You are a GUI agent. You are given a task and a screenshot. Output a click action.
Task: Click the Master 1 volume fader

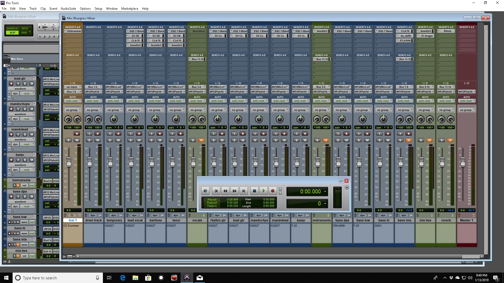463,162
